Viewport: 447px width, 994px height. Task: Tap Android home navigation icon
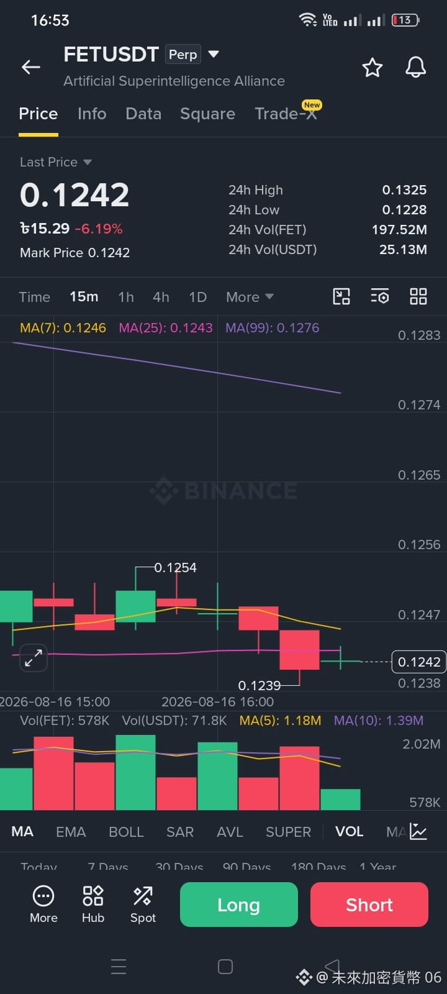pos(225,967)
